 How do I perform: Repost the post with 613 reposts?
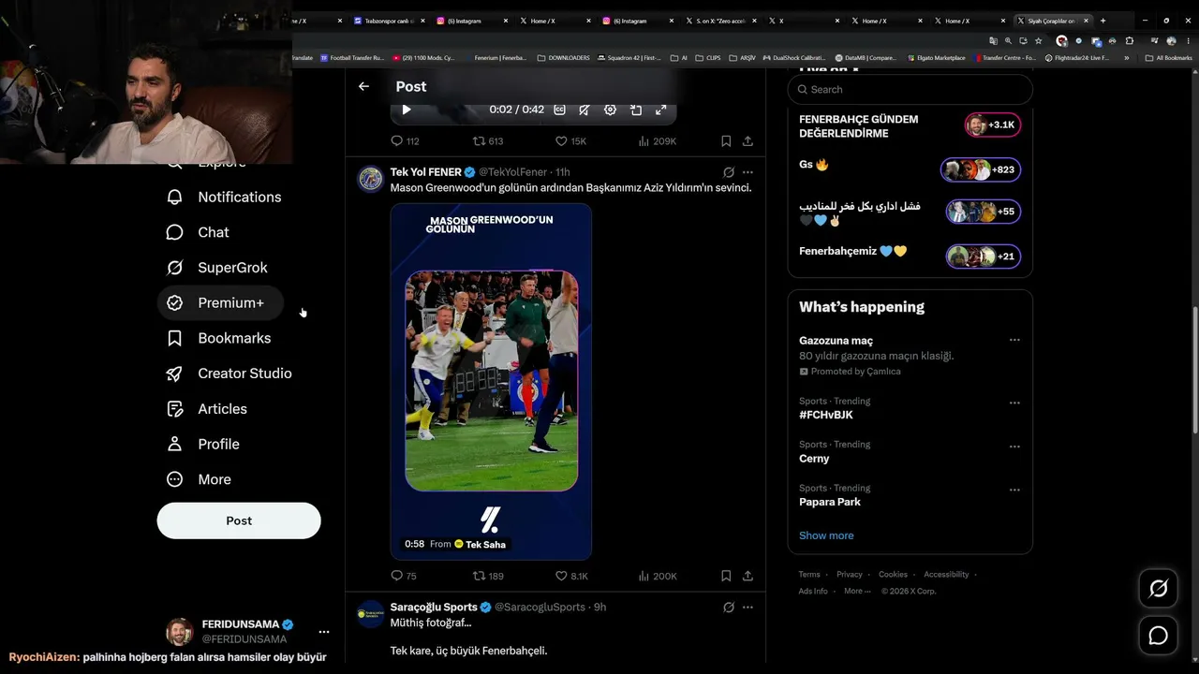pyautogui.click(x=487, y=141)
